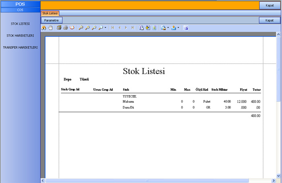This screenshot has height=183, width=282.
Task: Click the page color bucket icon
Action: point(148,28)
